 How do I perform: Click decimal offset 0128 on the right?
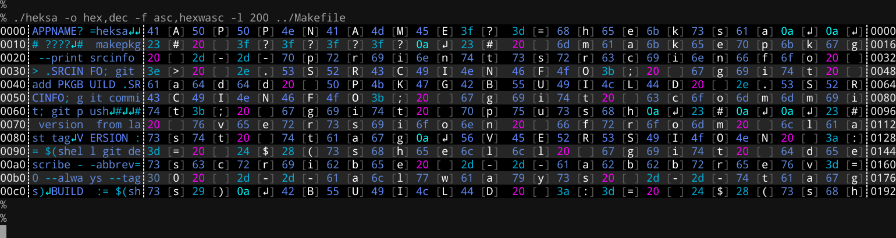[x=883, y=138]
